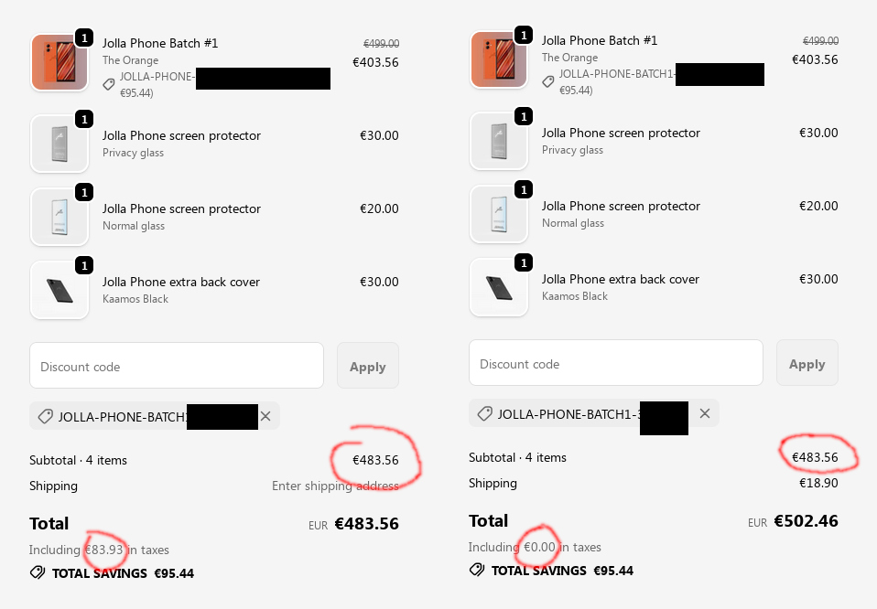Click tag icon under The Orange, right summary
The height and width of the screenshot is (609, 877).
click(x=548, y=81)
